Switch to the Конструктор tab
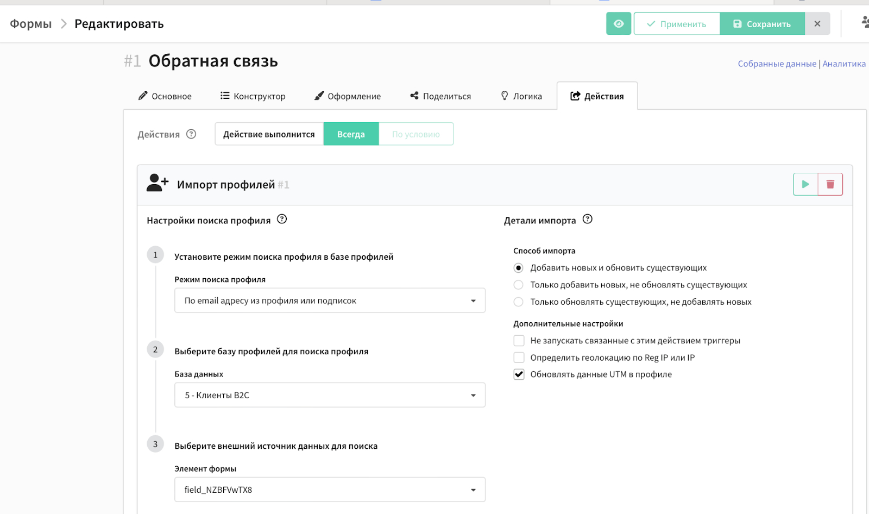Viewport: 869px width, 514px height. (x=253, y=96)
